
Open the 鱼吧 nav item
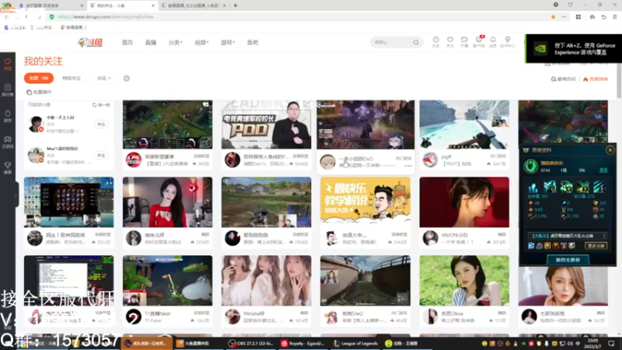(253, 43)
